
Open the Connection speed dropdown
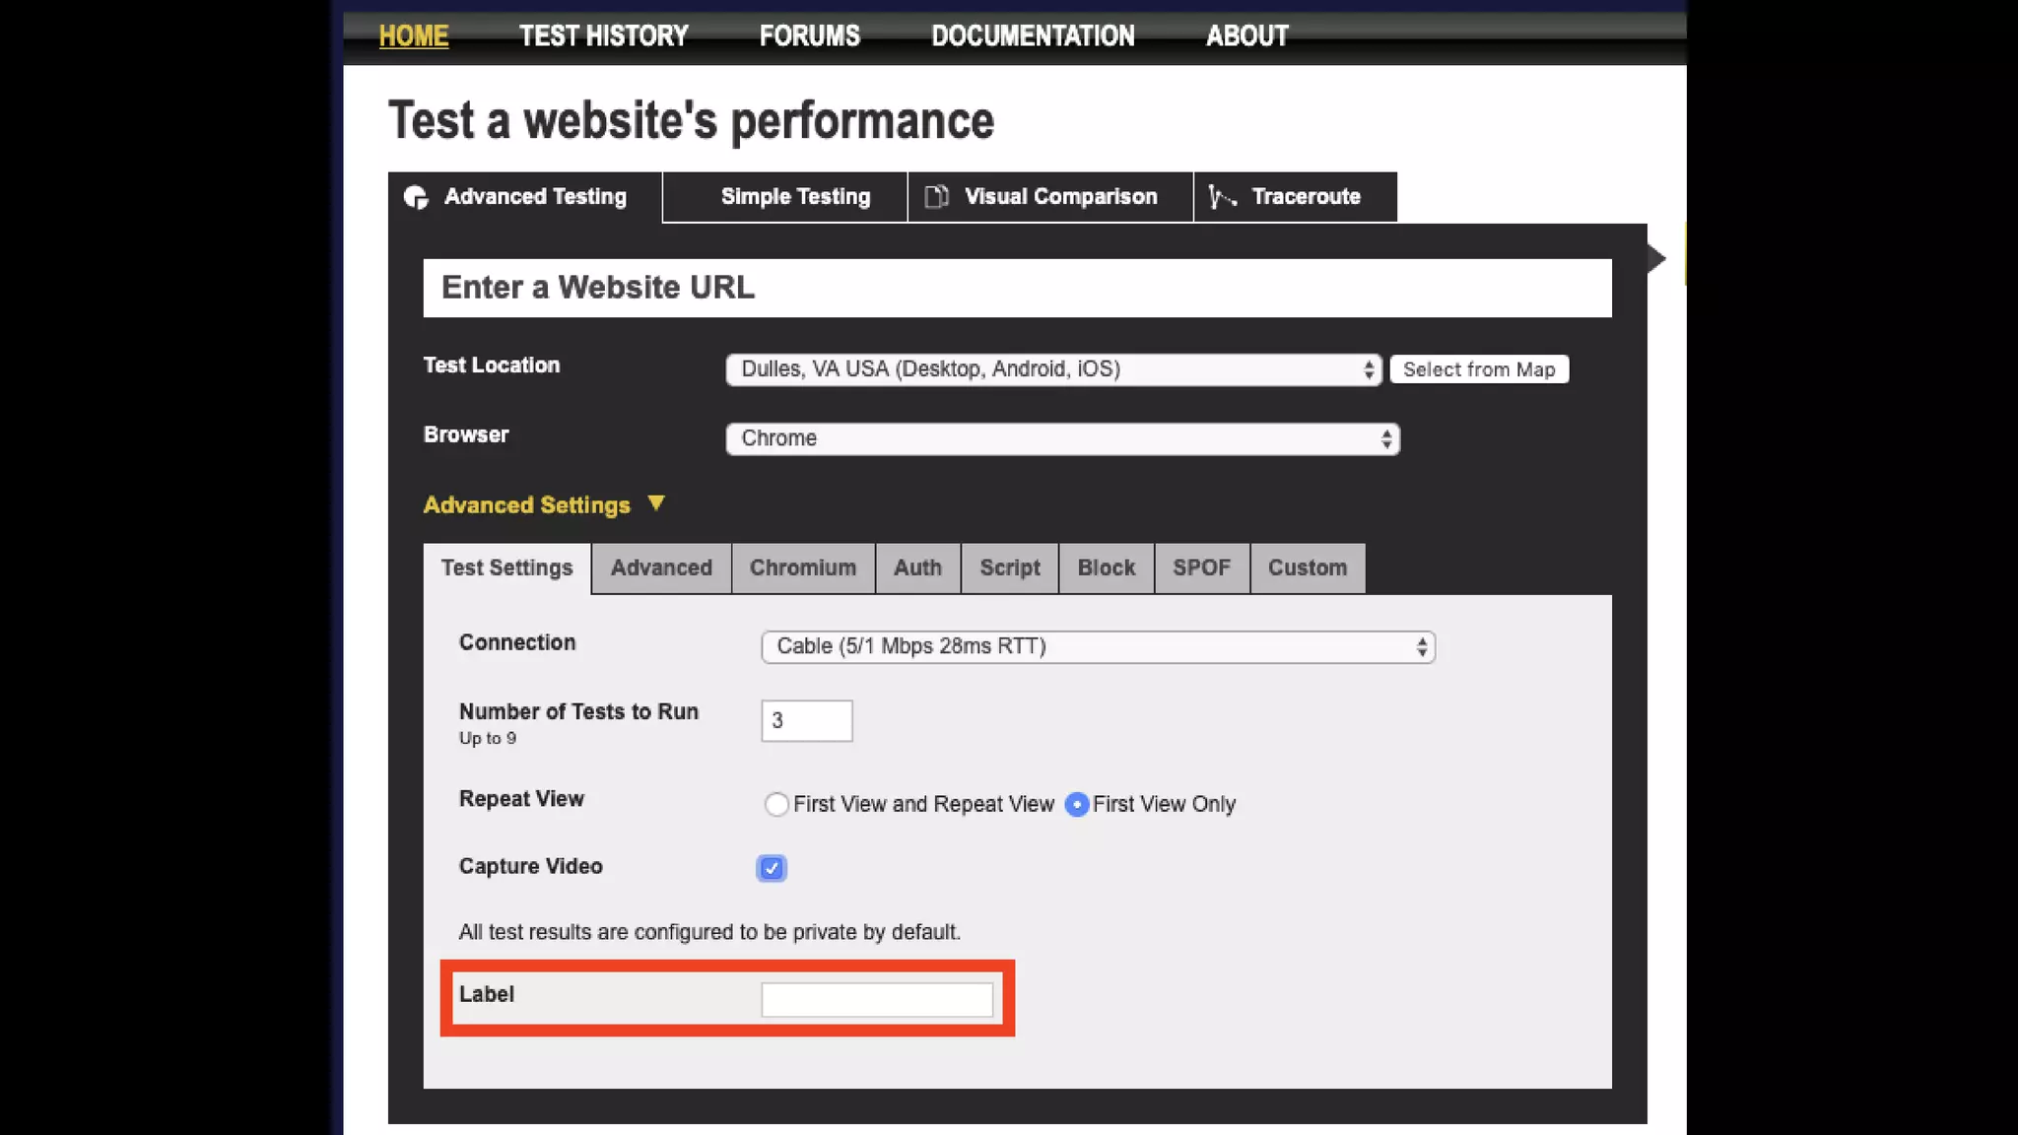coord(1098,646)
